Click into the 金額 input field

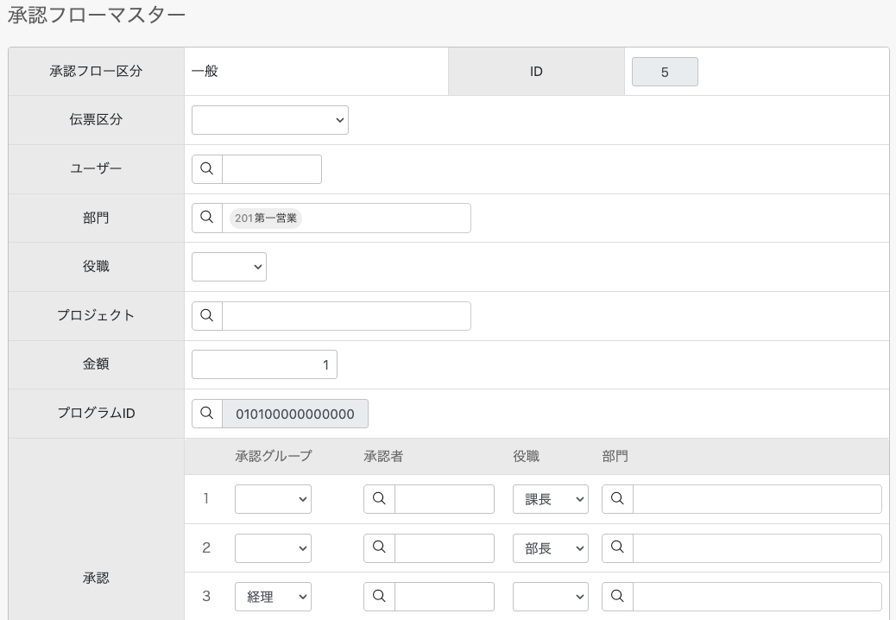click(x=265, y=364)
